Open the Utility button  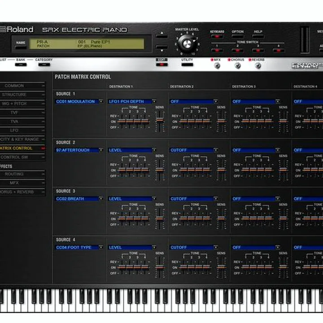point(187,65)
